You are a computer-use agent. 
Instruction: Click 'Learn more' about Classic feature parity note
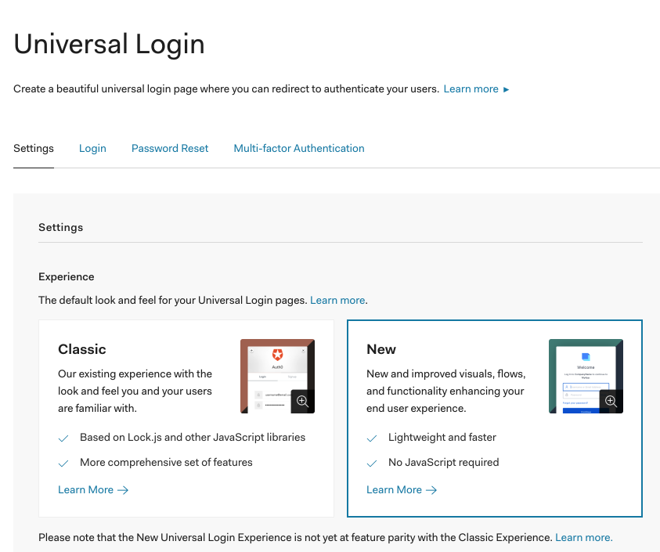(x=583, y=537)
